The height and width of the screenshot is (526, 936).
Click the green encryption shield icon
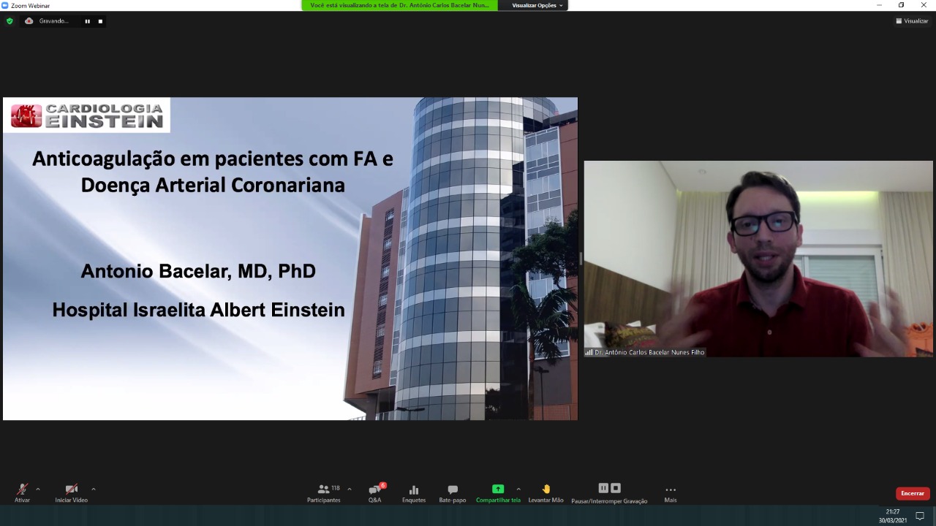[10, 21]
